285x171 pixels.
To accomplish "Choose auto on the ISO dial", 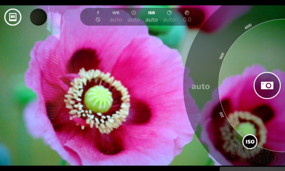I will tap(201, 87).
